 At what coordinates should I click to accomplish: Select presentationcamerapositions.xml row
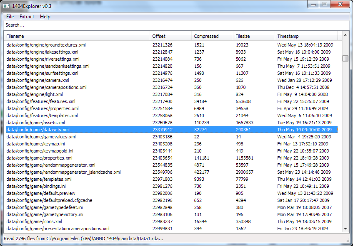click(x=172, y=229)
